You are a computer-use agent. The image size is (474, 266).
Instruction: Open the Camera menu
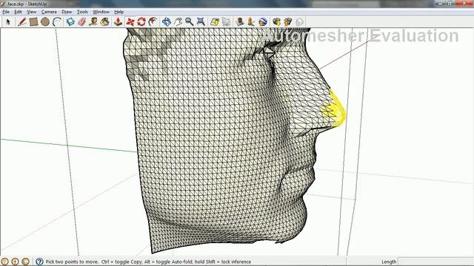coord(49,12)
